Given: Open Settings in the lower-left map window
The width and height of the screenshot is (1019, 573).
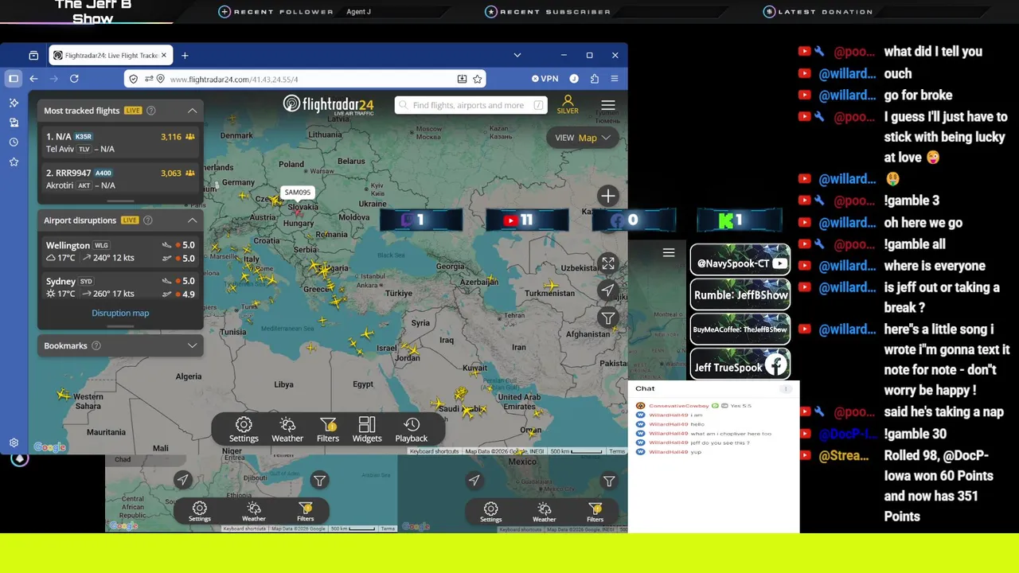Looking at the screenshot, I should click(x=200, y=512).
